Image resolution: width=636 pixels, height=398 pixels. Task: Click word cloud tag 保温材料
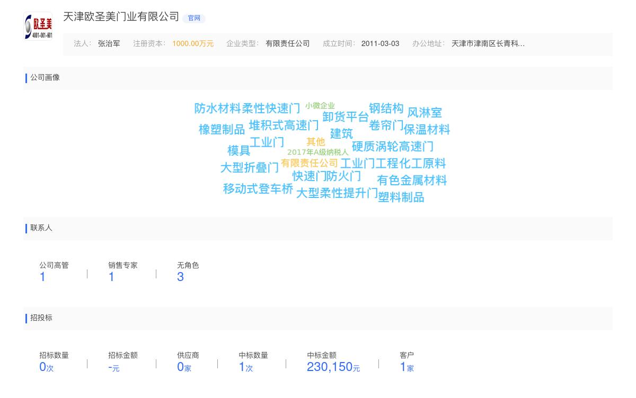click(427, 130)
